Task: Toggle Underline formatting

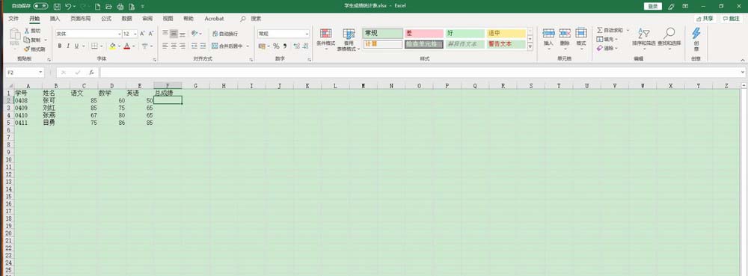Action: 76,46
